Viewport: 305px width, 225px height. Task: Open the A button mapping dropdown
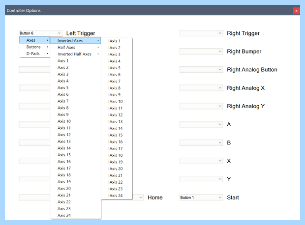[x=201, y=124]
